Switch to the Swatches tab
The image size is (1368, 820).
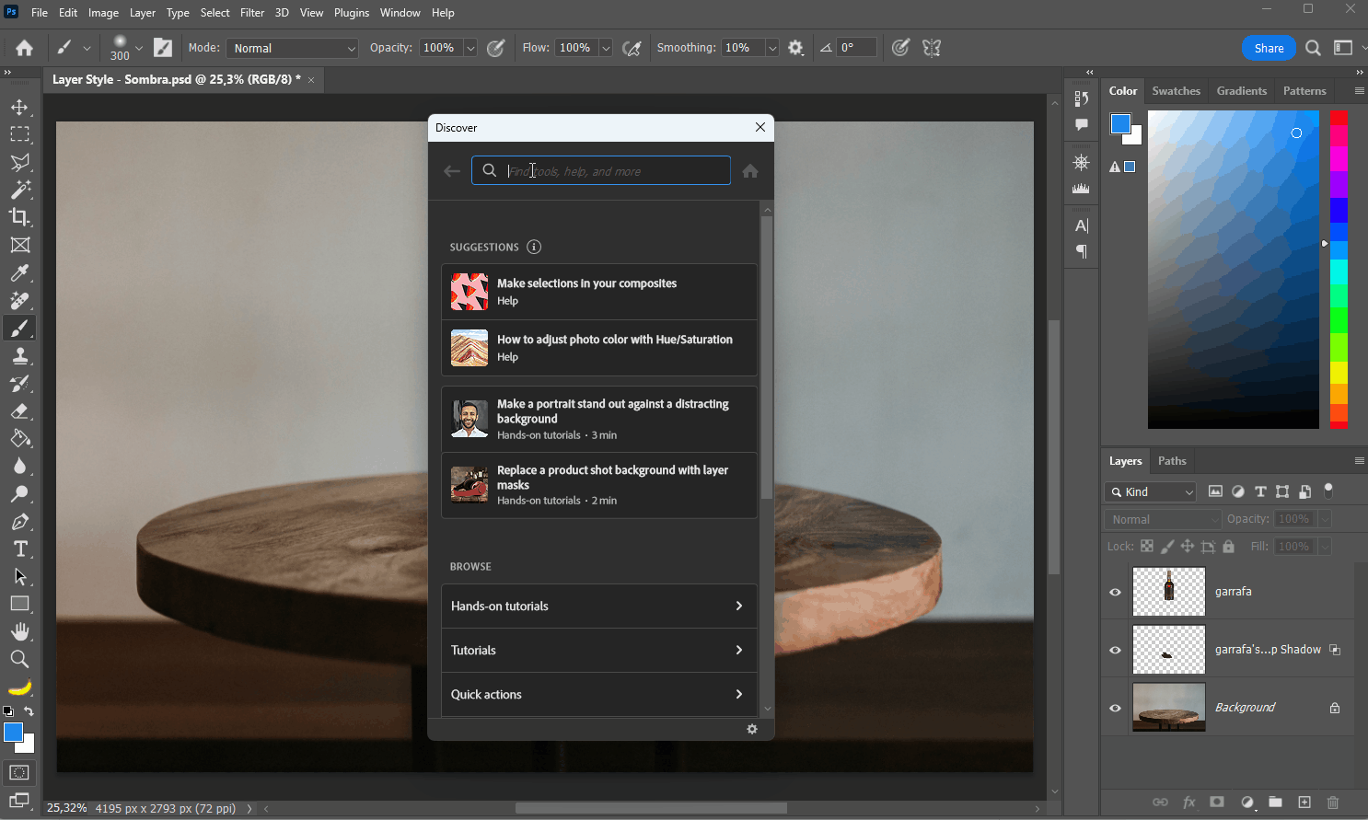(1176, 91)
